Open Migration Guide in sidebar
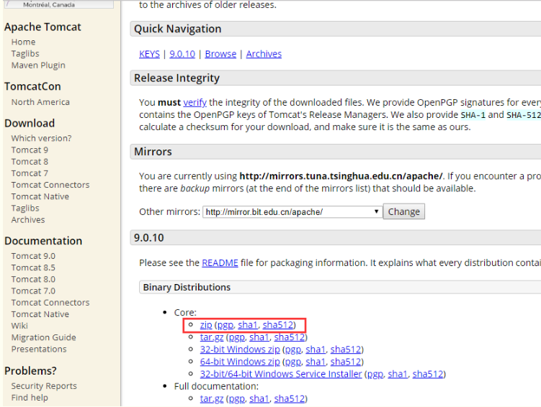The height and width of the screenshot is (407, 541). point(43,338)
